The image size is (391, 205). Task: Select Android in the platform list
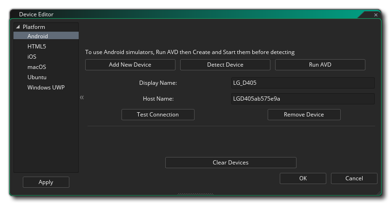(x=37, y=36)
